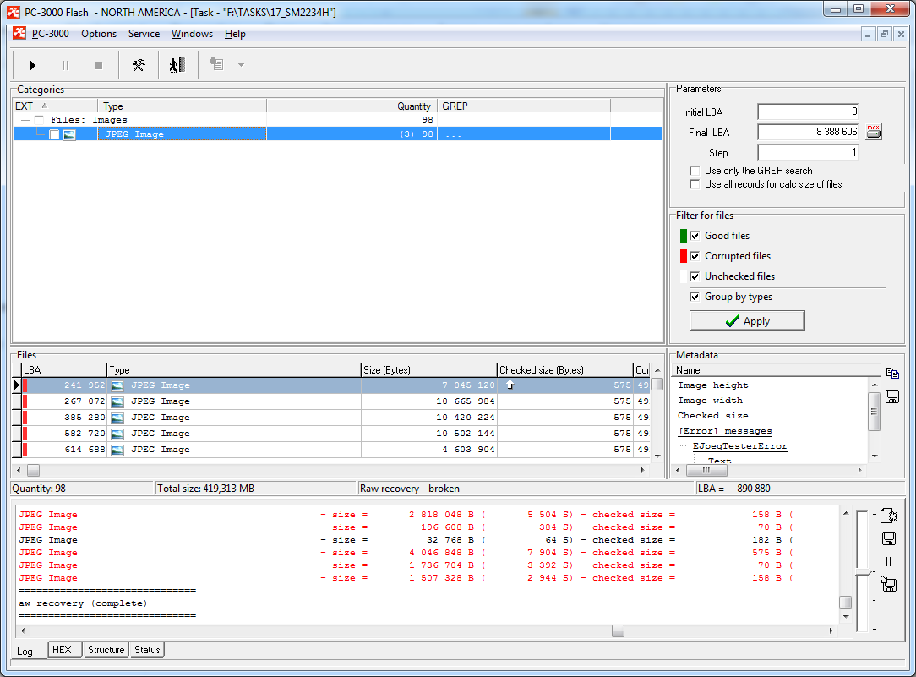This screenshot has height=677, width=916.
Task: Click the log settings gear-page icon
Action: click(887, 516)
